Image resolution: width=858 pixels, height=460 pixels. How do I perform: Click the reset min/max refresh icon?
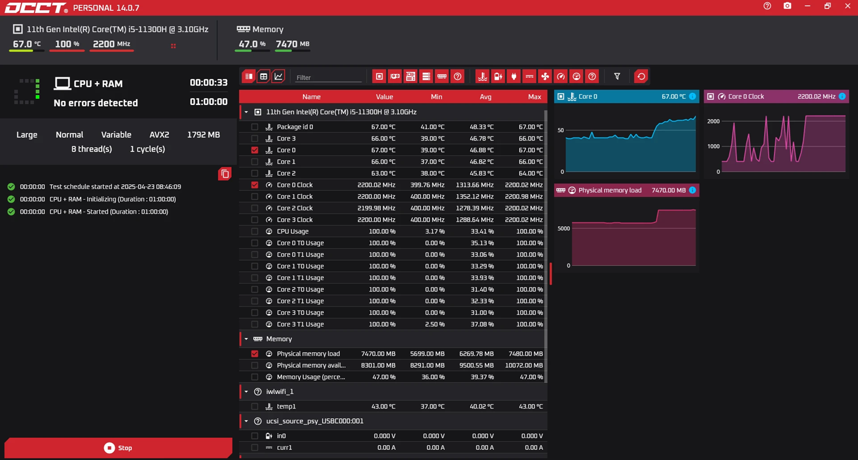click(x=641, y=76)
